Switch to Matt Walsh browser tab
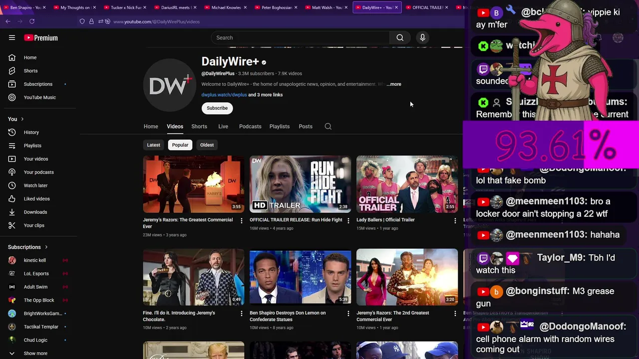Screen dimensions: 639x359 [x=326, y=7]
